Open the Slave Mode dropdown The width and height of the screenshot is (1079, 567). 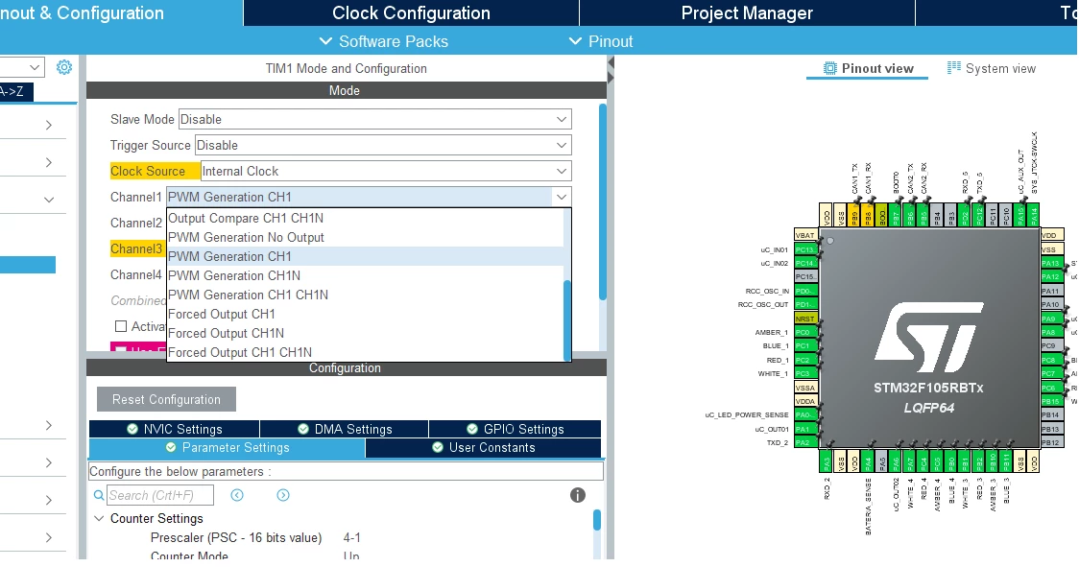pyautogui.click(x=375, y=119)
